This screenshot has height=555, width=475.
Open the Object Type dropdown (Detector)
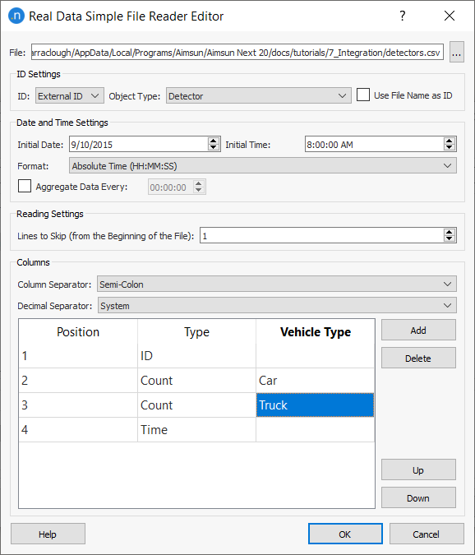259,95
